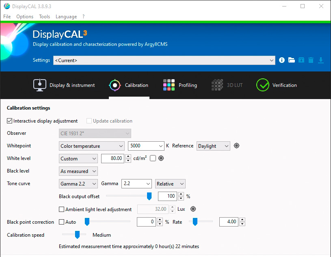This screenshot has height=257, width=331.
Task: Measure whitepoint with icon beside Daylight
Action: coord(237,146)
